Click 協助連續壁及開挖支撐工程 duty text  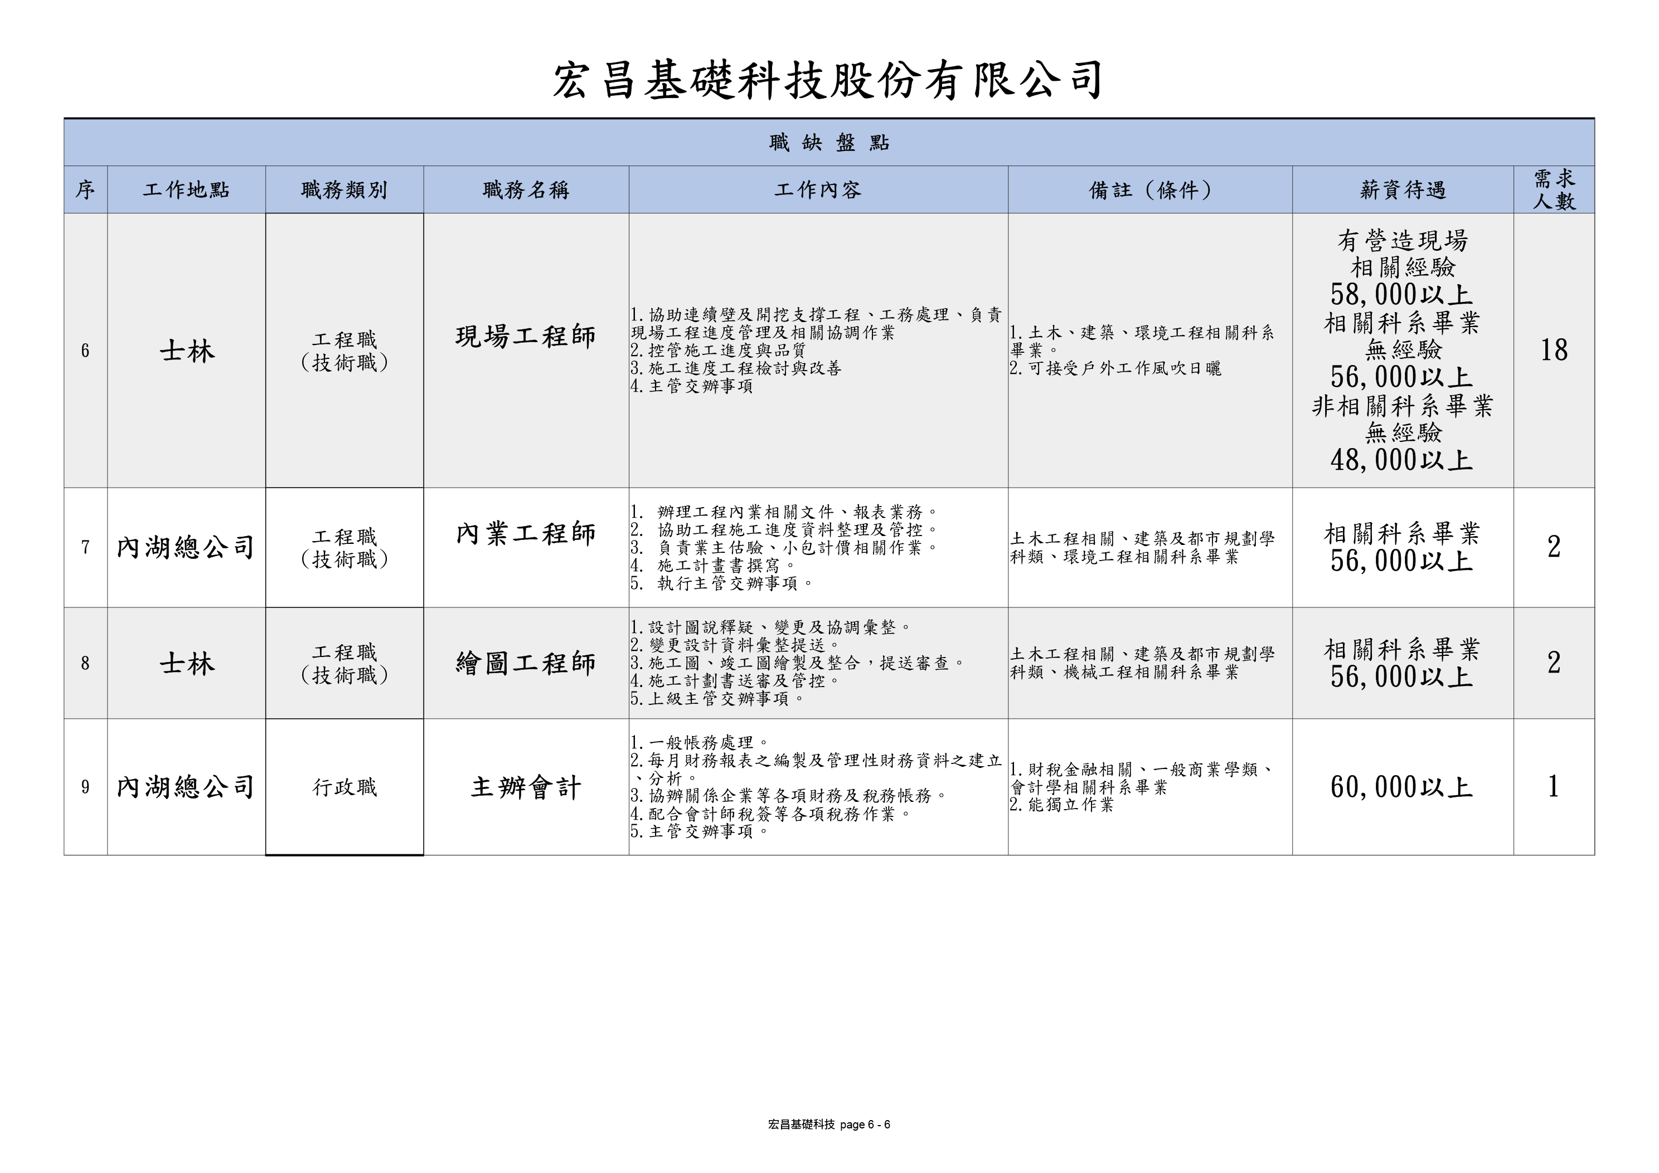point(816,324)
